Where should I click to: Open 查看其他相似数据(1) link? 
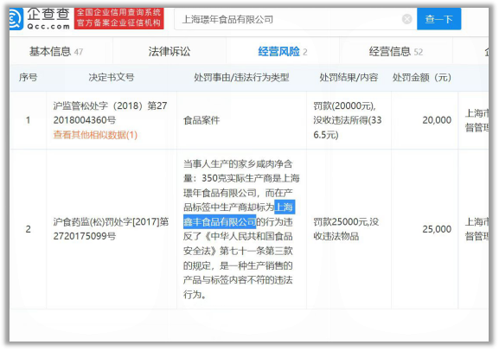(95, 135)
